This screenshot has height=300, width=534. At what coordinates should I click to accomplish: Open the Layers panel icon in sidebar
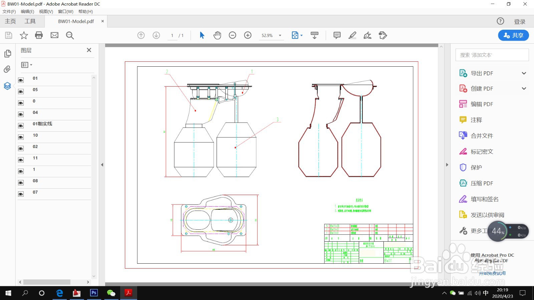[7, 86]
